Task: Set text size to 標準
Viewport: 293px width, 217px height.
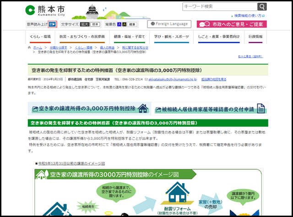Action: pyautogui.click(x=95, y=24)
